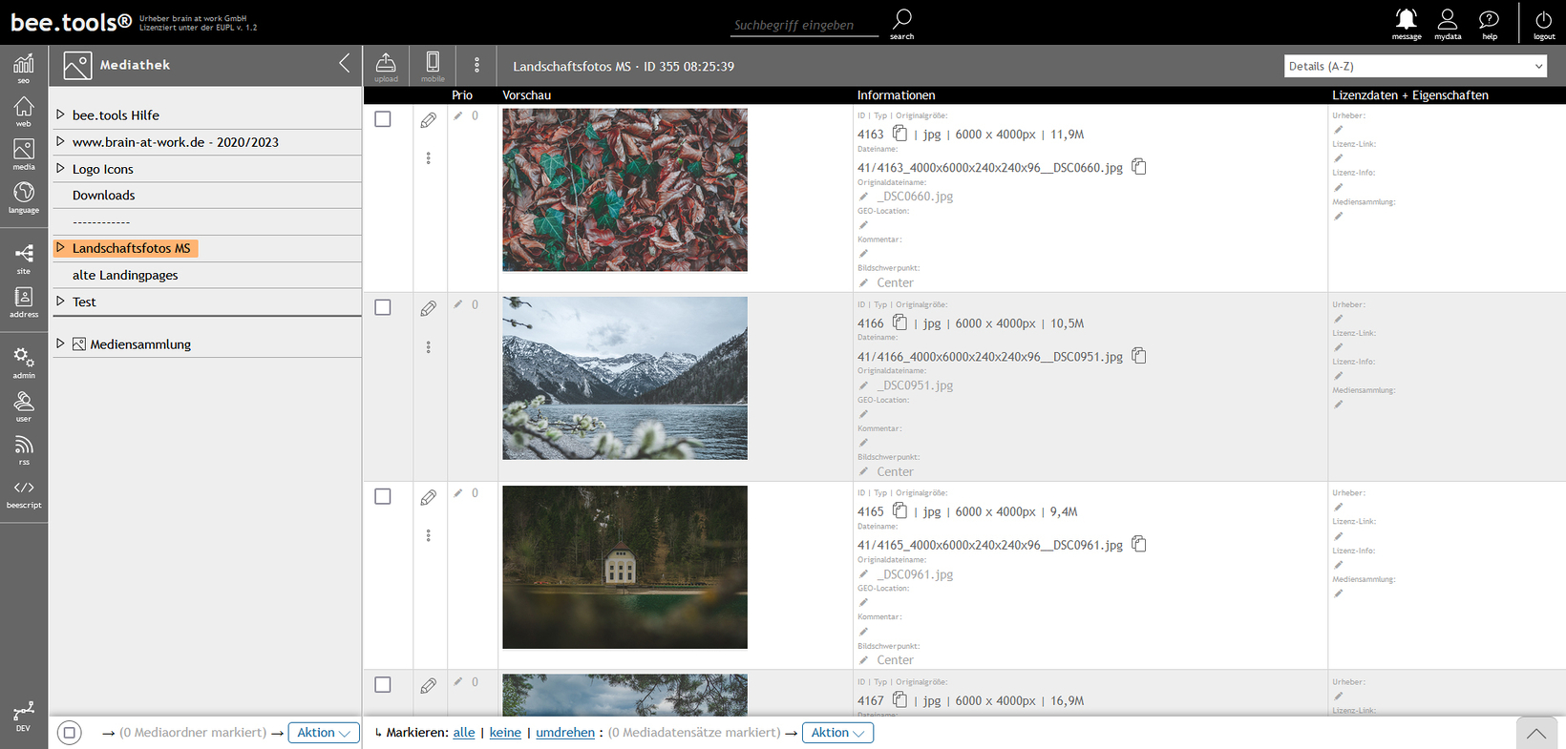Click the 'alle' mark link
This screenshot has width=1566, height=749.
tap(464, 733)
